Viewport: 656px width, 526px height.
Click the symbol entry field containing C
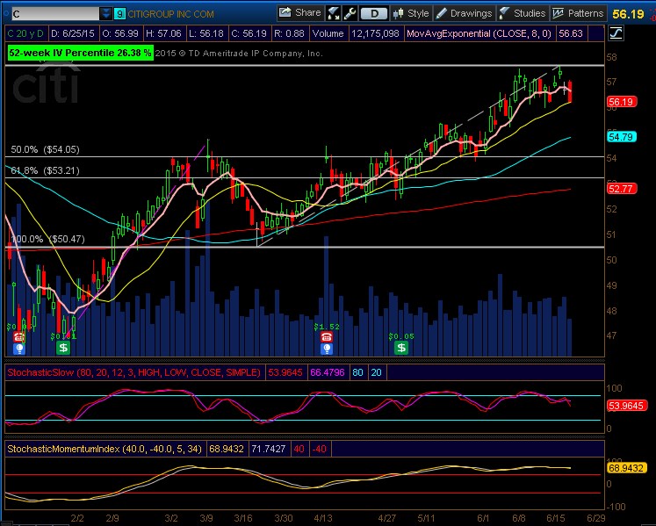click(x=55, y=14)
